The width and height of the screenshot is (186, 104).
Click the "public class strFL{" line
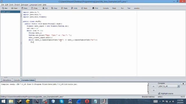[32, 21]
